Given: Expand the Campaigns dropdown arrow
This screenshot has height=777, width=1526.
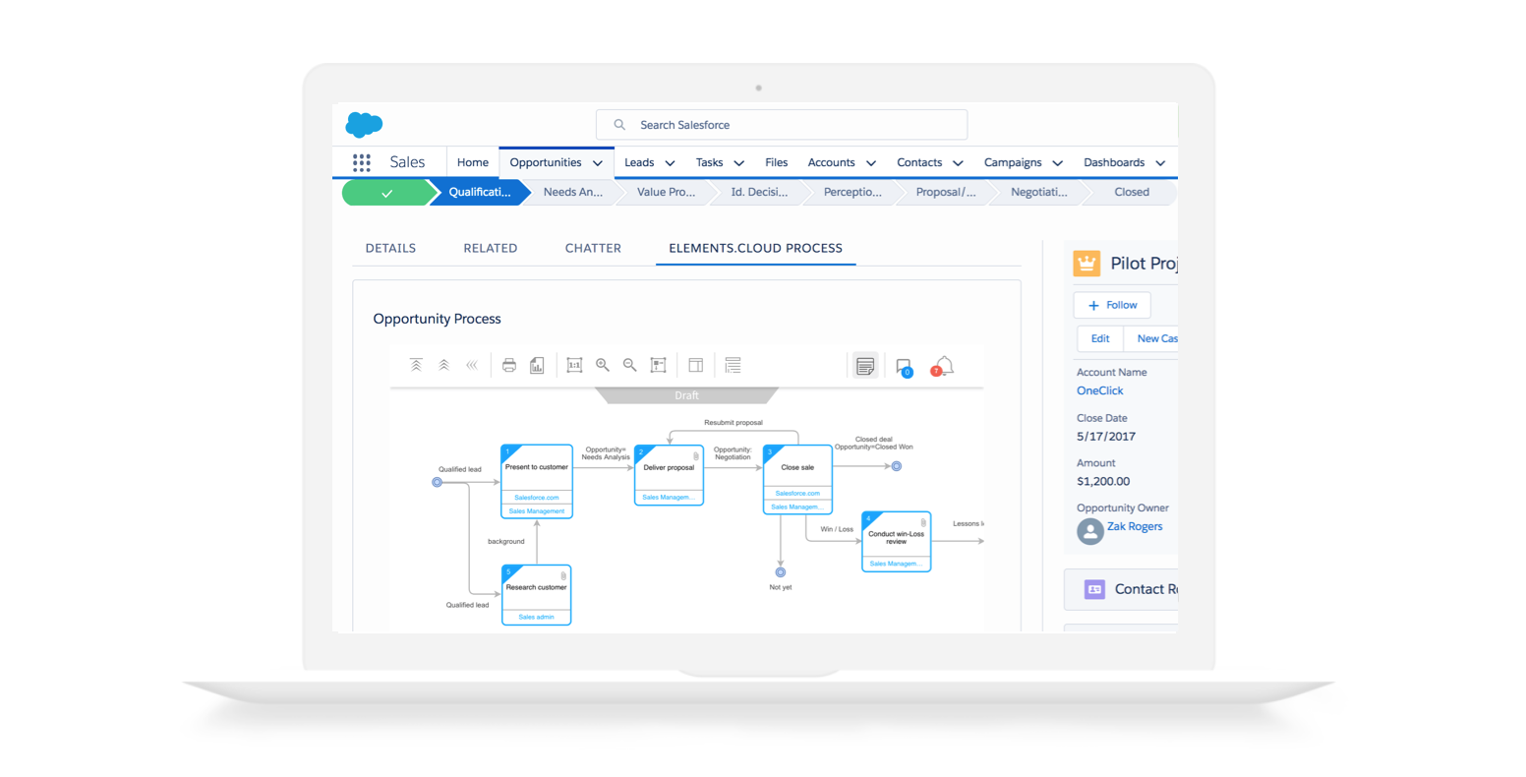Looking at the screenshot, I should (1058, 163).
